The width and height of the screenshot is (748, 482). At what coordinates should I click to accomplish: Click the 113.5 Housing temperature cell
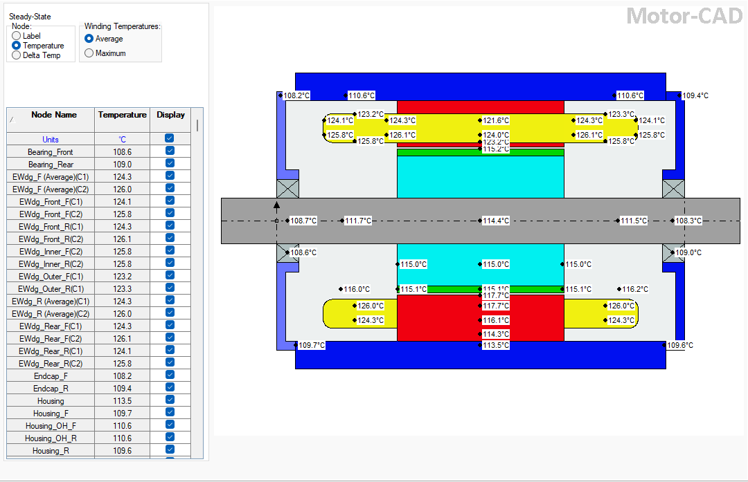[122, 401]
